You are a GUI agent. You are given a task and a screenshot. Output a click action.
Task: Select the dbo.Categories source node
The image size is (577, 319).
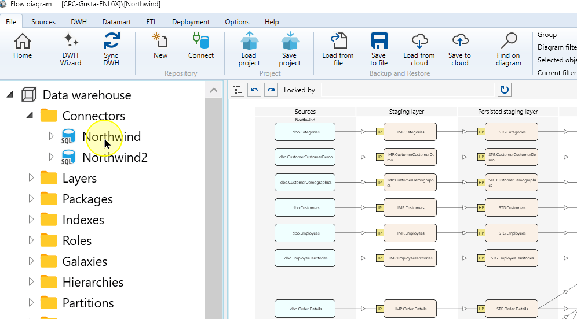(x=305, y=132)
